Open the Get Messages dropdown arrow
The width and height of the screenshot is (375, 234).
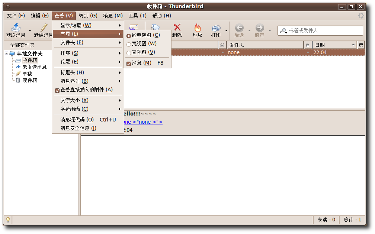(30, 30)
